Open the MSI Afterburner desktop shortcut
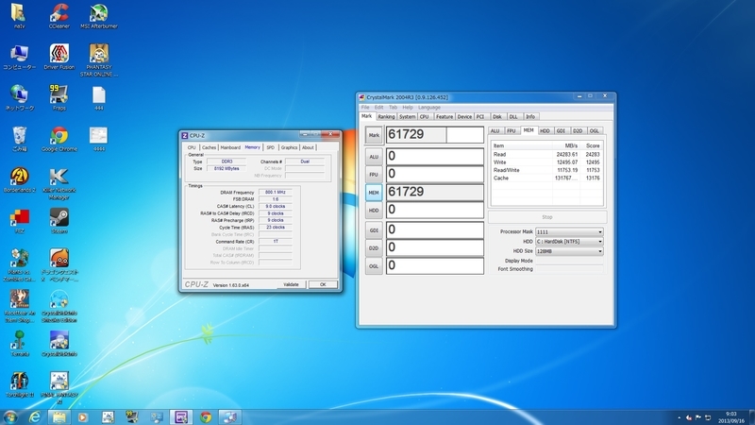The image size is (755, 425). point(99,16)
